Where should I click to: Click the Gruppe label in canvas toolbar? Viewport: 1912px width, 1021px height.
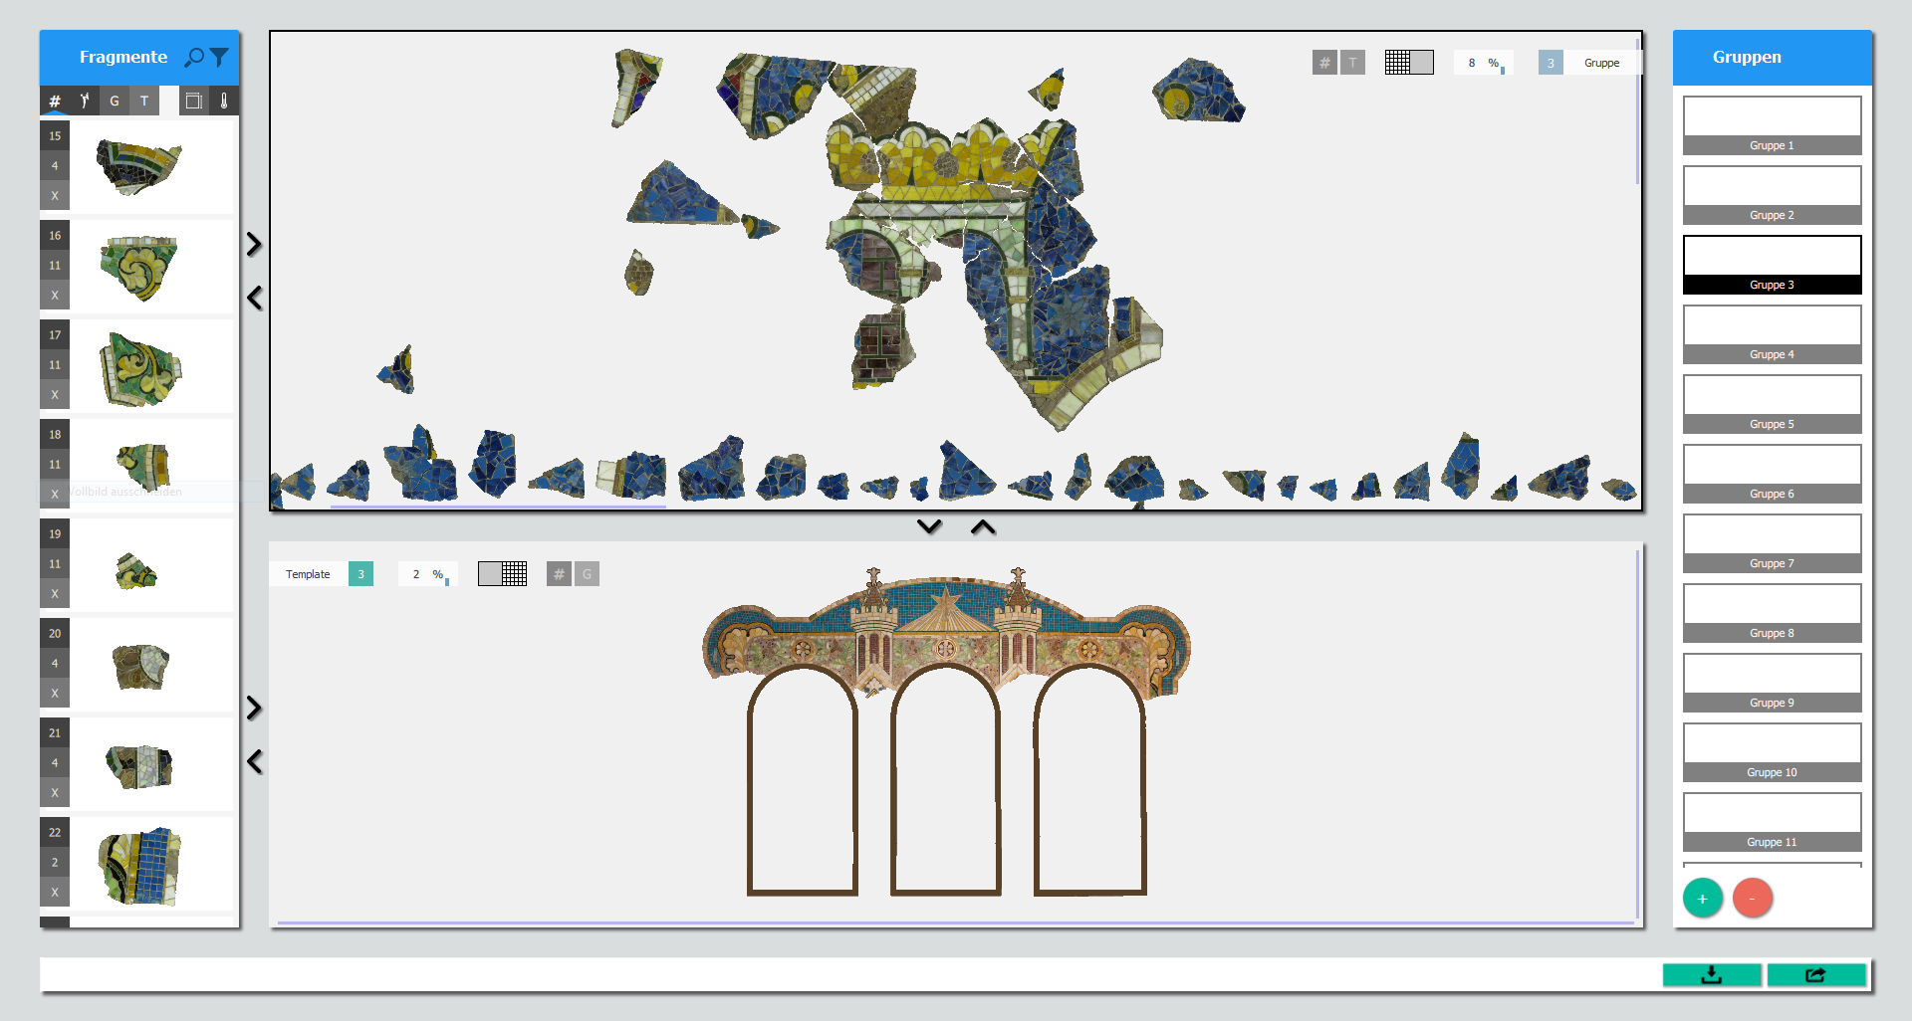coord(1601,63)
